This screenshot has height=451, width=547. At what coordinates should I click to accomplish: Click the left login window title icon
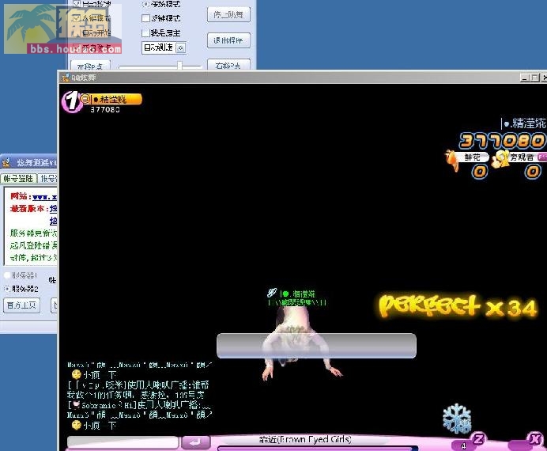point(6,163)
